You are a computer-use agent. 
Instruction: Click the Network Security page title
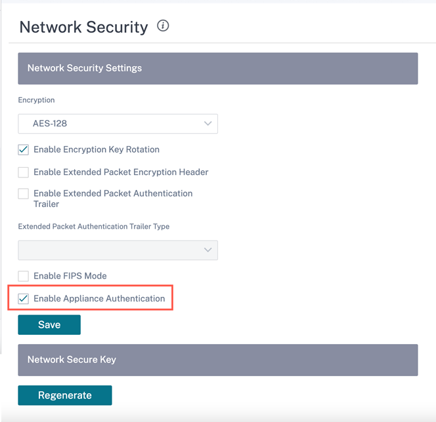tap(83, 27)
